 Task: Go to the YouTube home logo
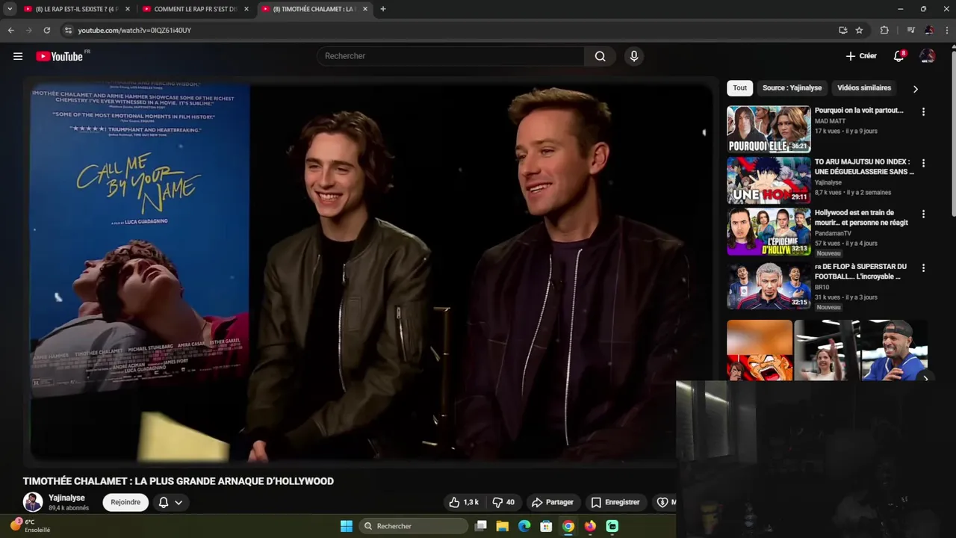pyautogui.click(x=59, y=56)
